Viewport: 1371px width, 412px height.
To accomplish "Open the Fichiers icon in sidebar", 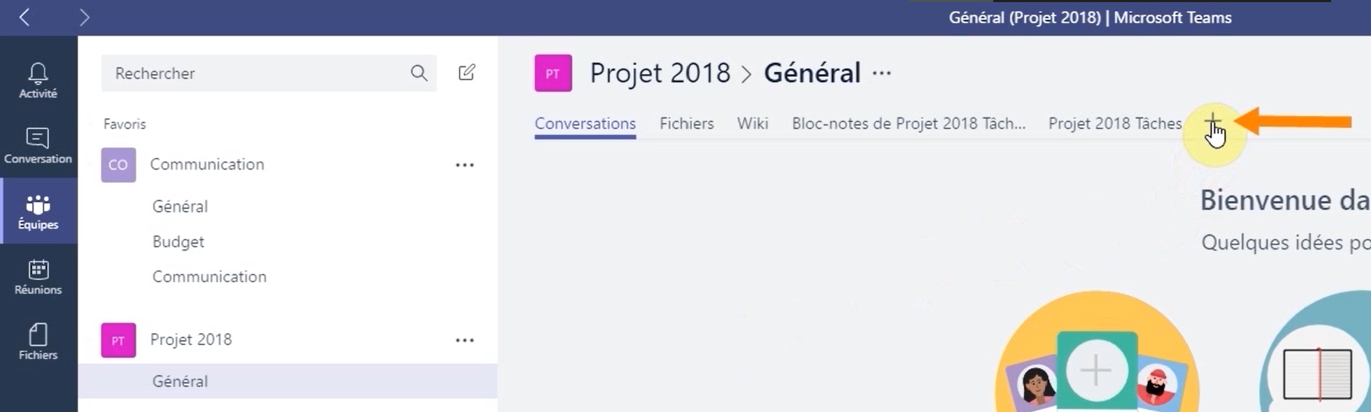I will pyautogui.click(x=38, y=334).
